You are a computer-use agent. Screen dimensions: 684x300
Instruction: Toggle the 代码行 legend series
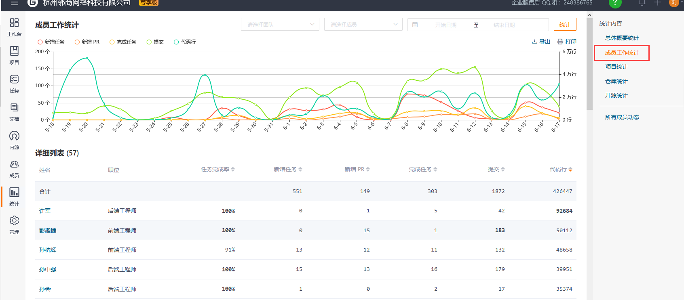tap(185, 42)
